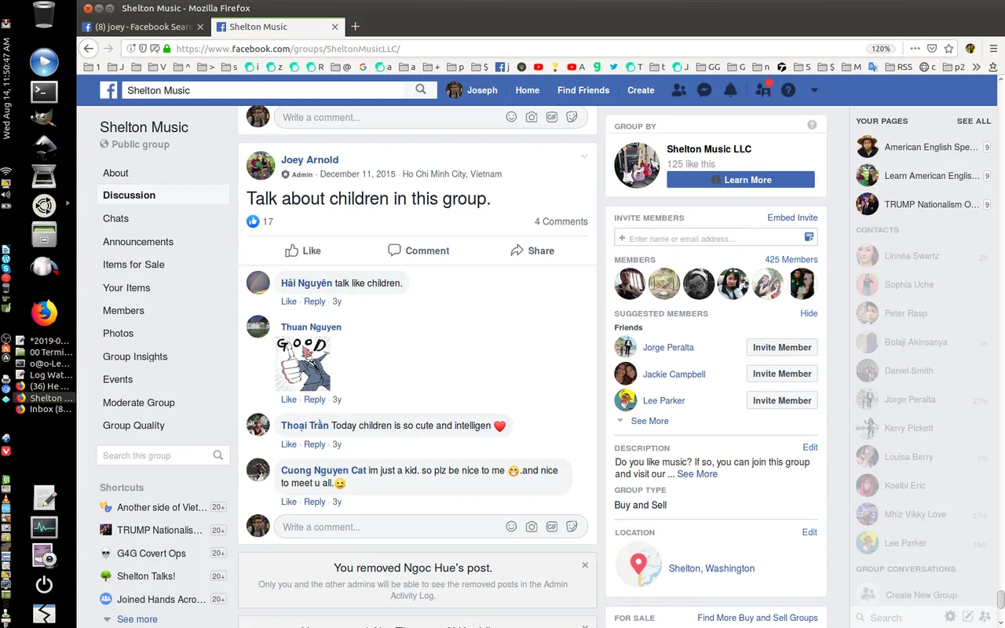The width and height of the screenshot is (1005, 628).
Task: Open Shelton, Washington location link
Action: 711,568
